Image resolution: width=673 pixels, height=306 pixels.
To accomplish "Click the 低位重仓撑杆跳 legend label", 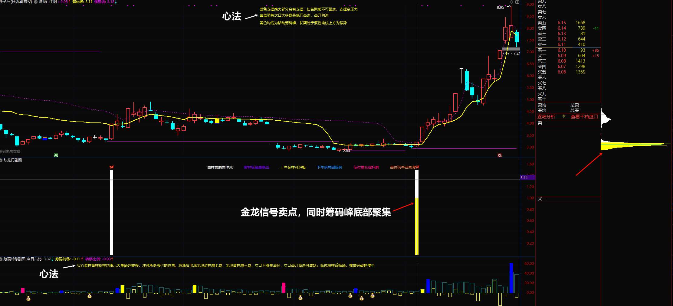I will (x=366, y=168).
